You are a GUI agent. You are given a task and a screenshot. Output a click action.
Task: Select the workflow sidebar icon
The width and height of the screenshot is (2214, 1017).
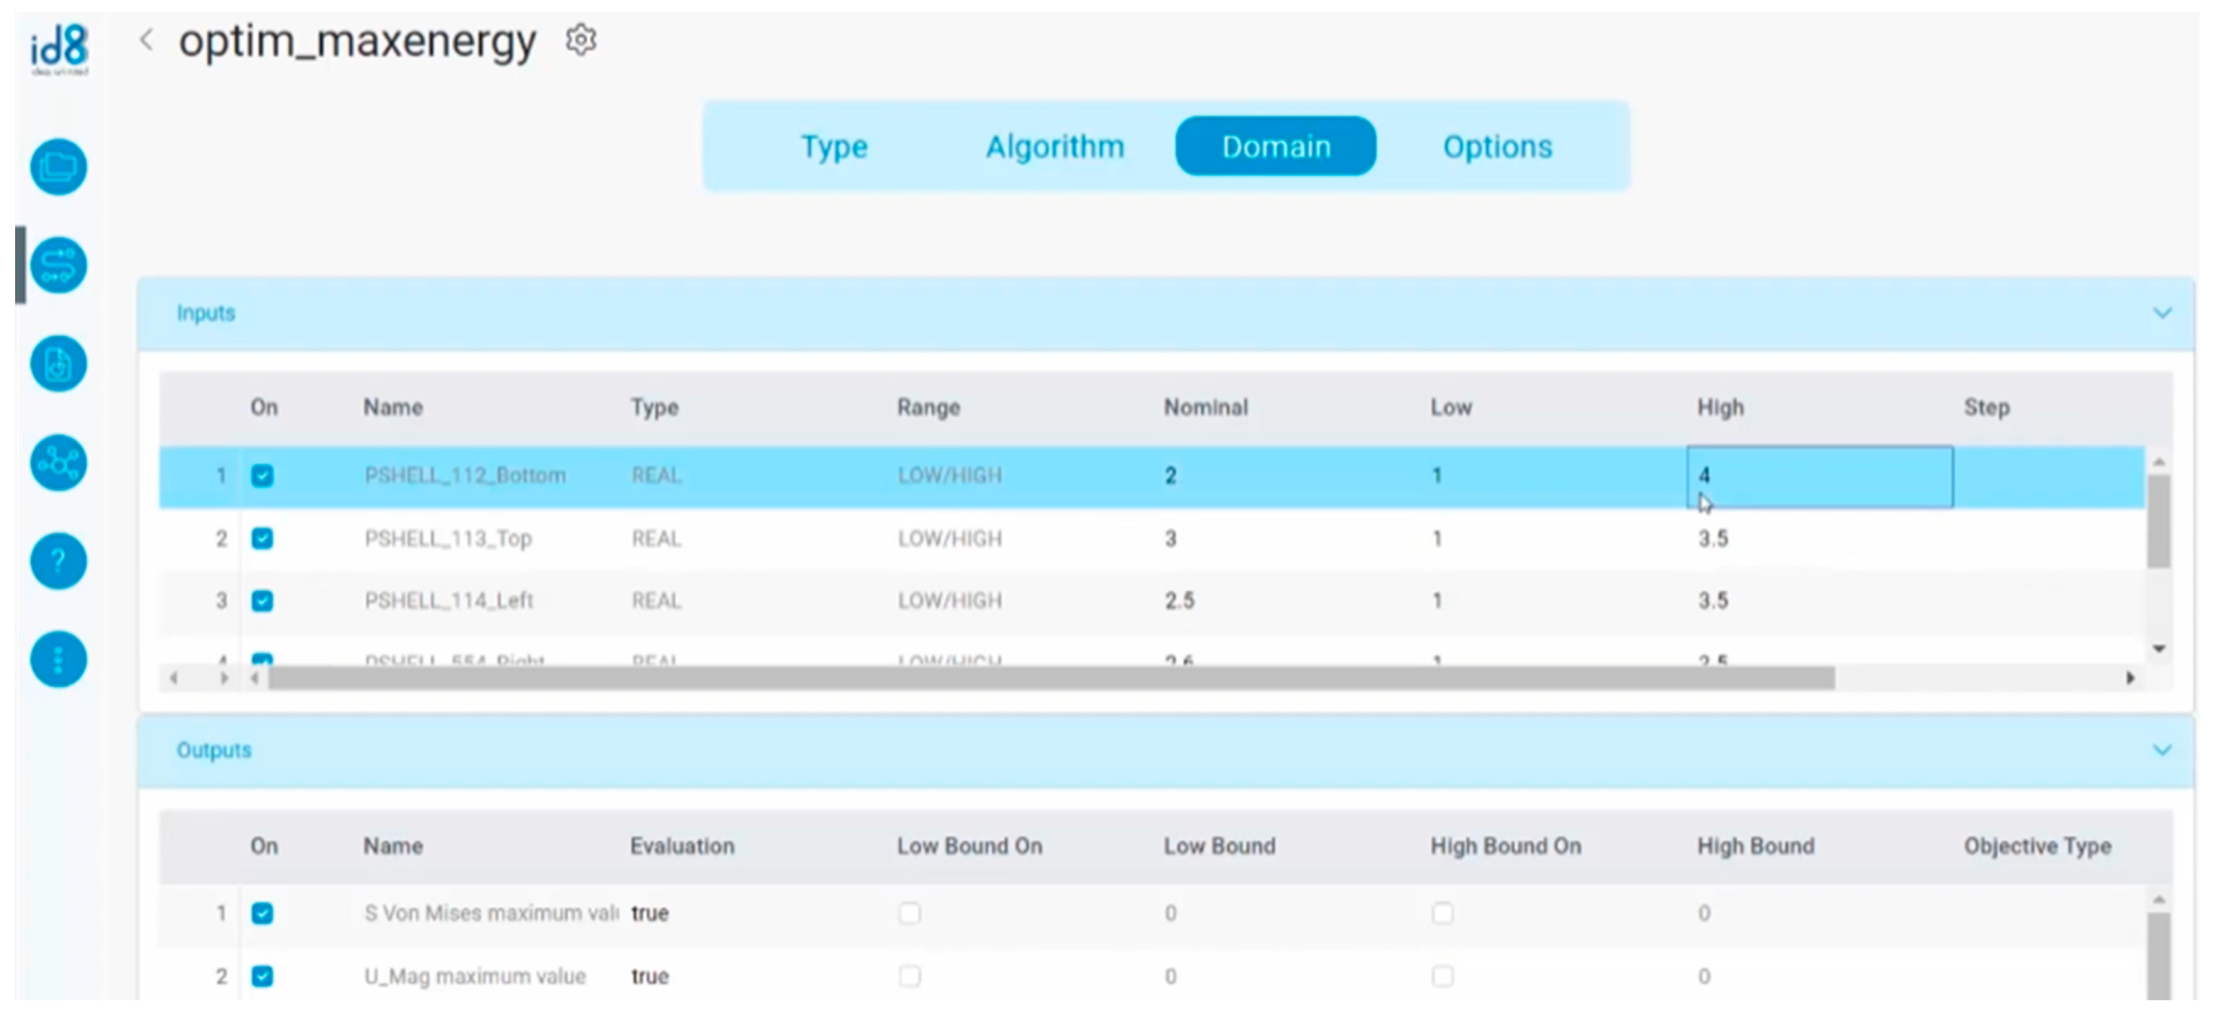point(58,265)
